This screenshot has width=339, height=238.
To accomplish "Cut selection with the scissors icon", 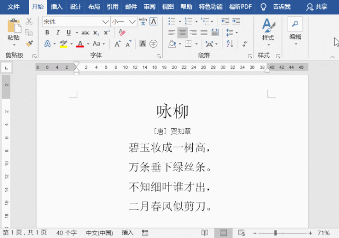I will 29,21.
